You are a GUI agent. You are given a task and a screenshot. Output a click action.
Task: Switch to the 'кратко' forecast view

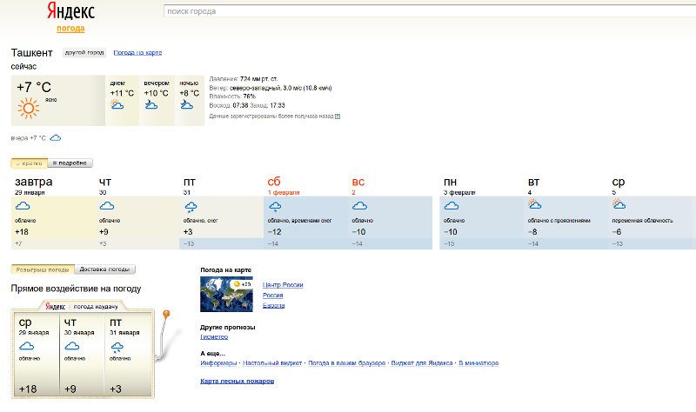pos(30,163)
